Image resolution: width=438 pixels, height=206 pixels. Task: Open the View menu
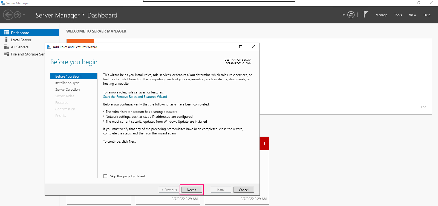tap(413, 15)
